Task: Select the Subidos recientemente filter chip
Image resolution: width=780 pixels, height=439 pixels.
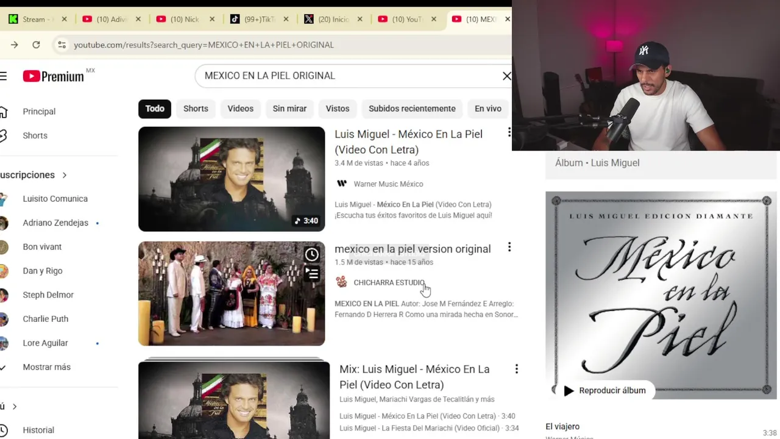Action: (412, 109)
